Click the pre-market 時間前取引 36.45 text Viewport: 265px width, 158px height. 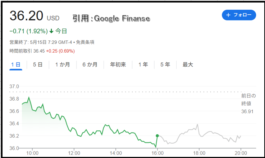click(x=27, y=51)
